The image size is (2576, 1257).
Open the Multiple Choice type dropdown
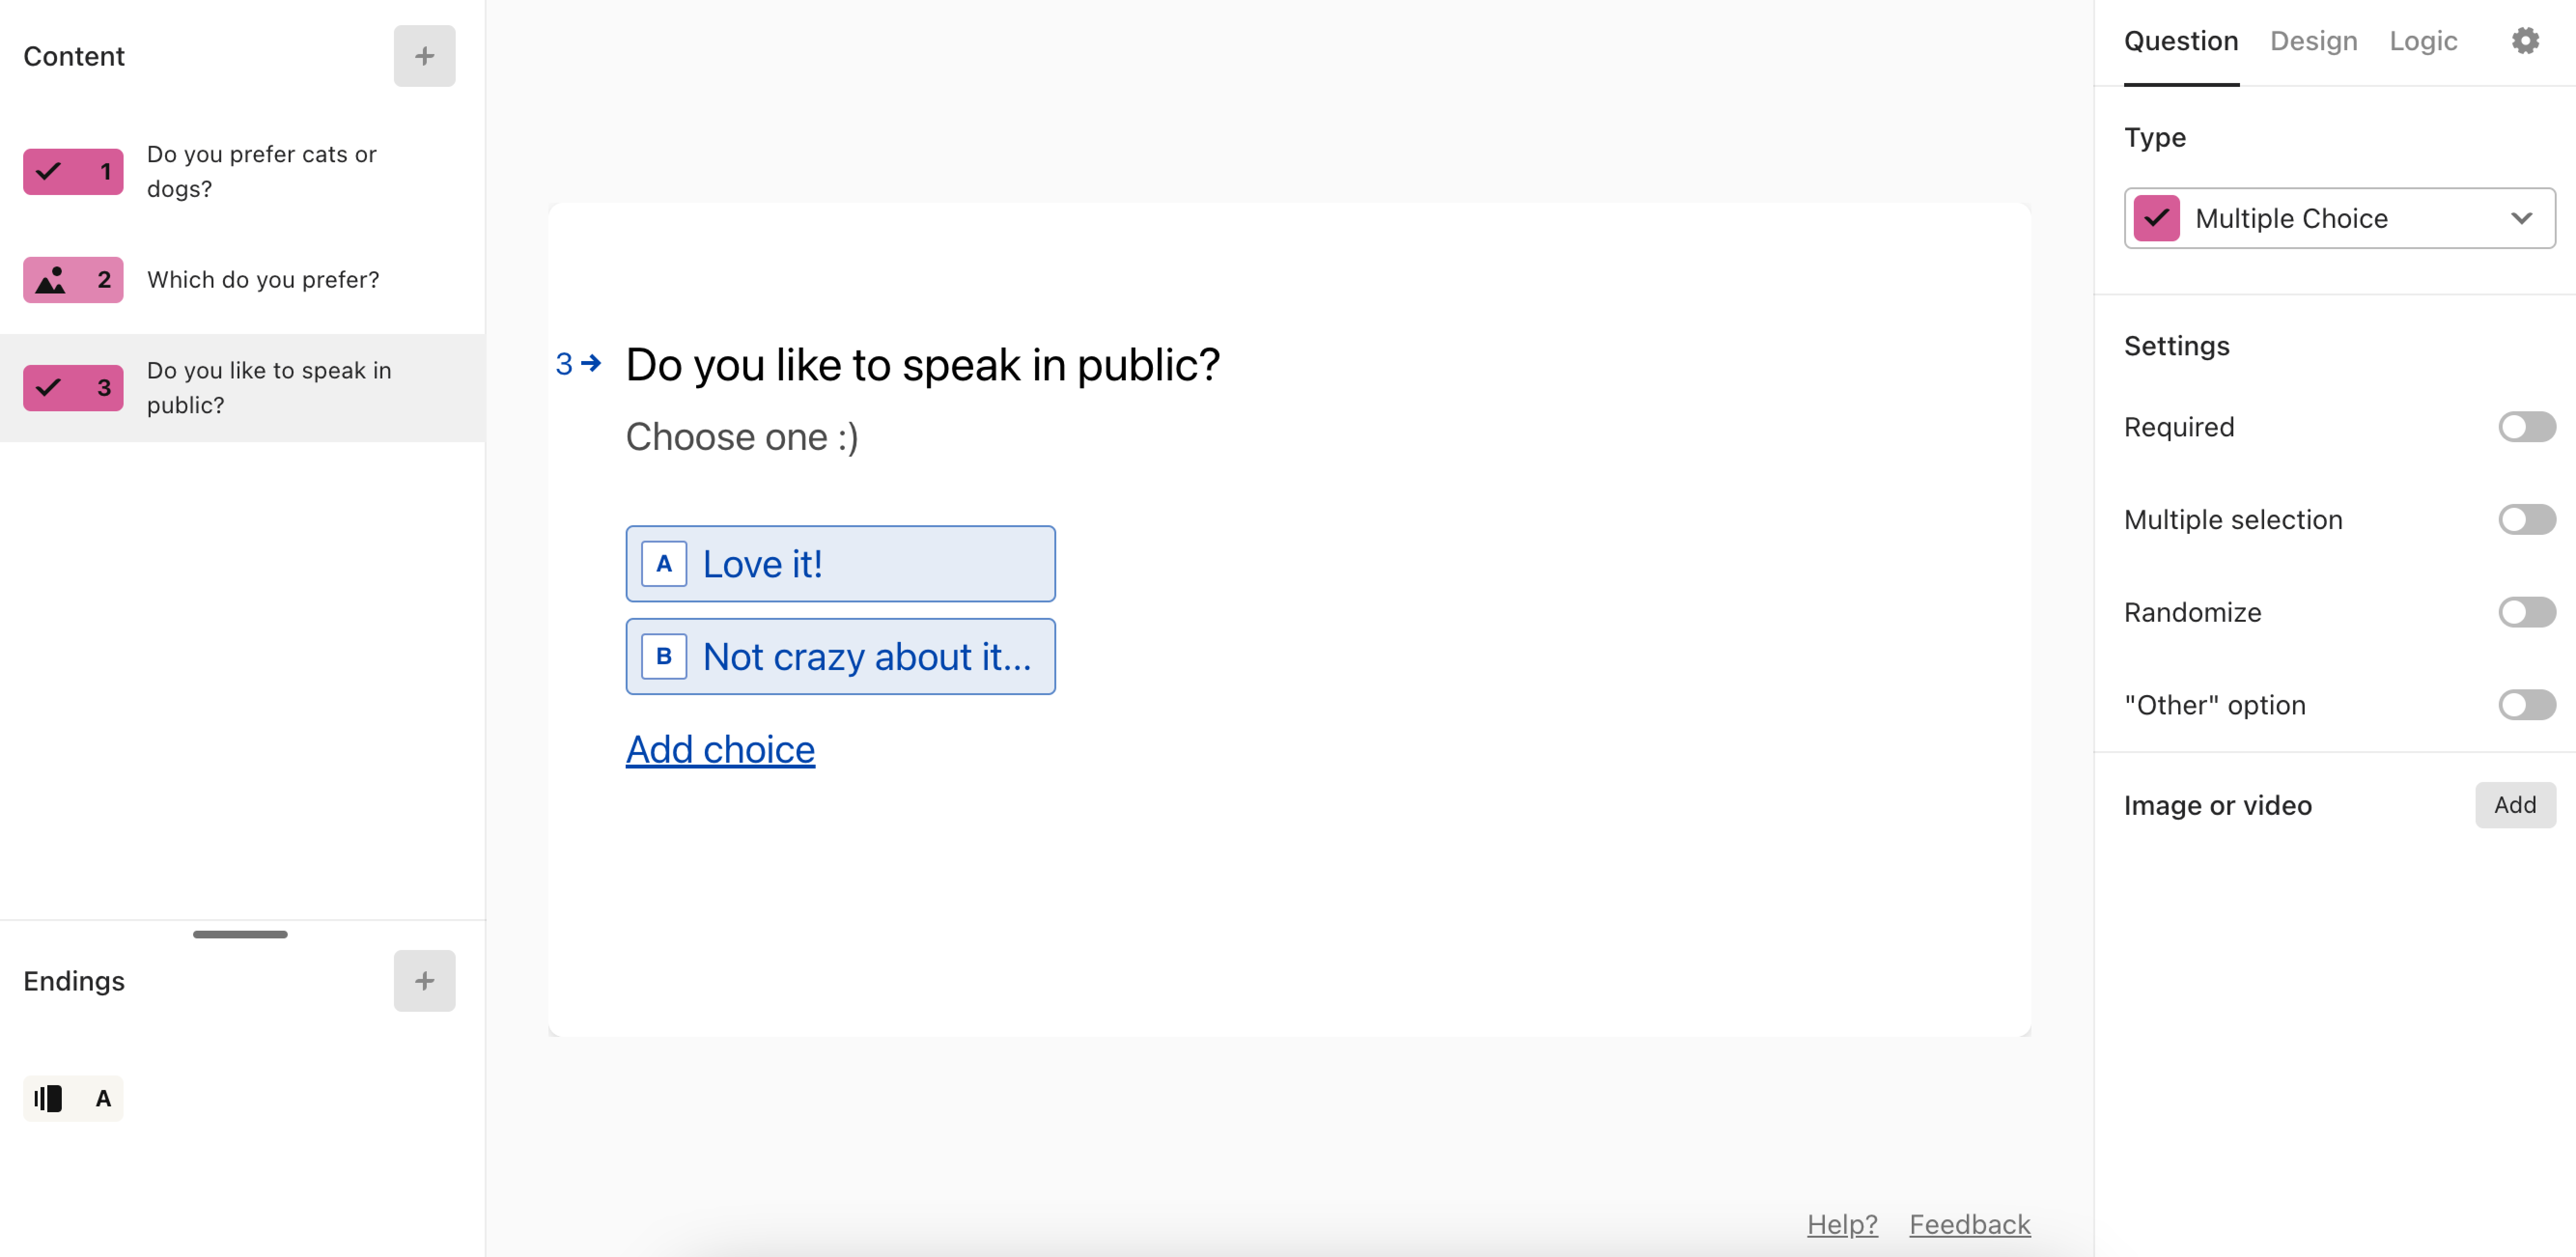[2339, 218]
